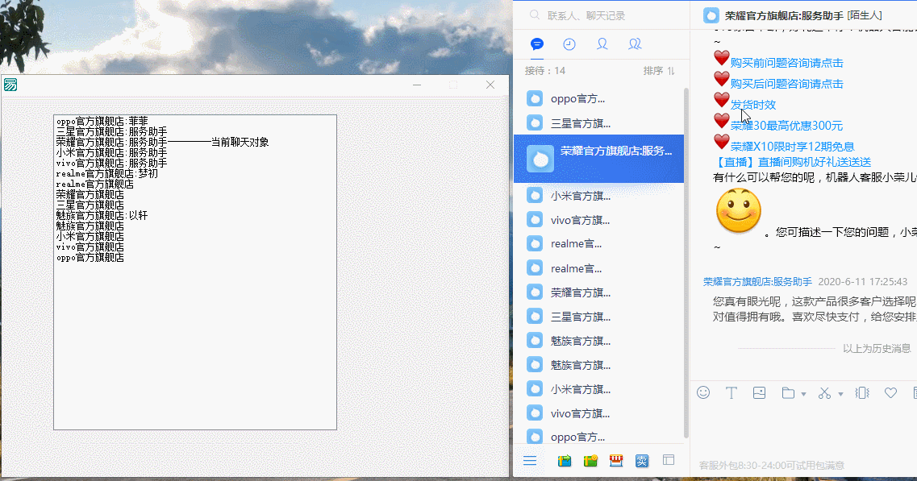This screenshot has width=917, height=481.
Task: Click the scissors screenshot icon
Action: (x=824, y=392)
